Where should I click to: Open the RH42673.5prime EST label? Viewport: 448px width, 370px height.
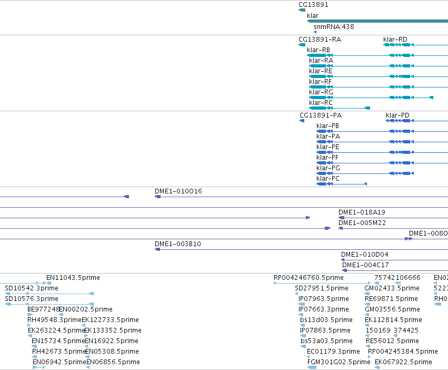pos(59,352)
